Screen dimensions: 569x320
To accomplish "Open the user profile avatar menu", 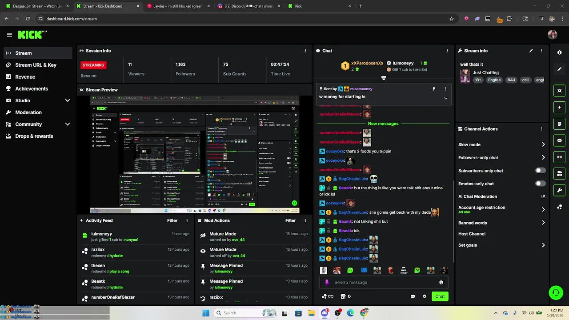I will click(553, 35).
